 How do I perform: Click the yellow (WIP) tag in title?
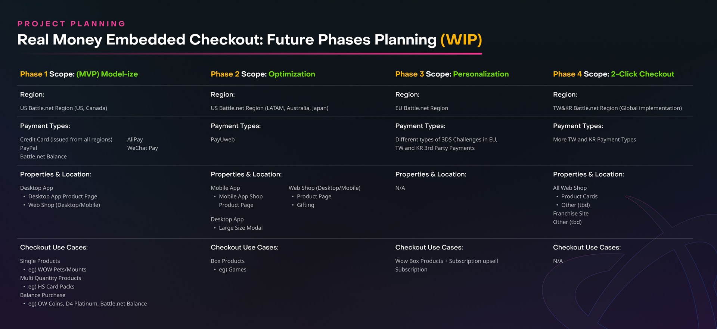[x=461, y=40]
